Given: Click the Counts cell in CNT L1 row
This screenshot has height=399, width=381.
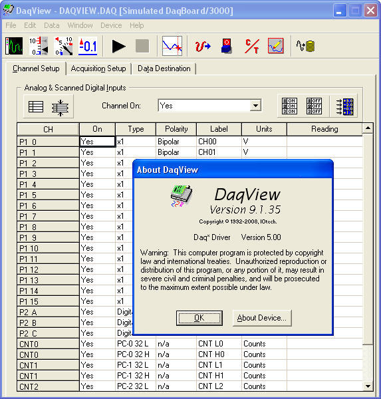Looking at the screenshot, I should tap(264, 365).
